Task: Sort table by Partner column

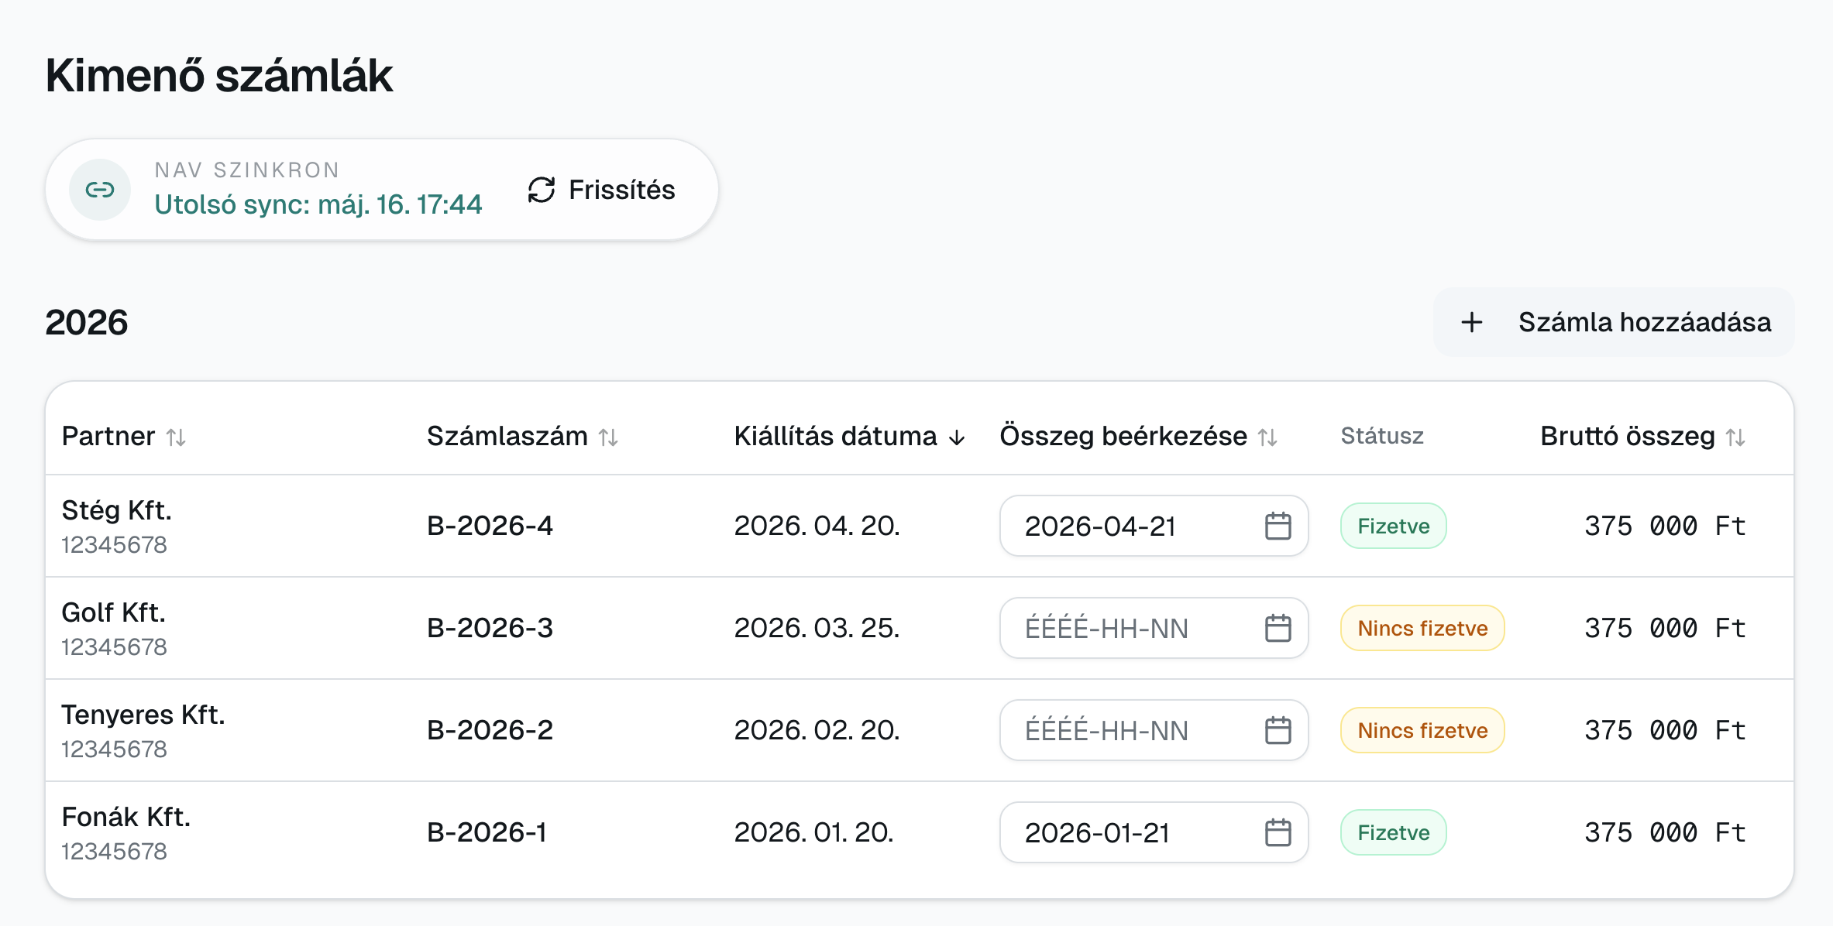Action: point(124,436)
